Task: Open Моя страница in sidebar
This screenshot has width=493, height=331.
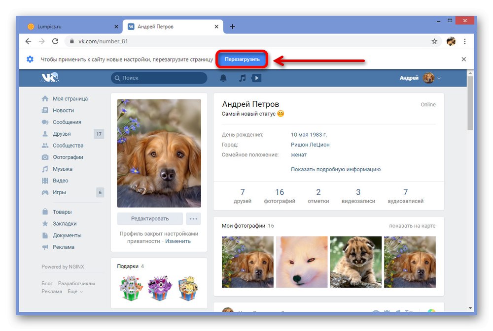Action: (70, 98)
